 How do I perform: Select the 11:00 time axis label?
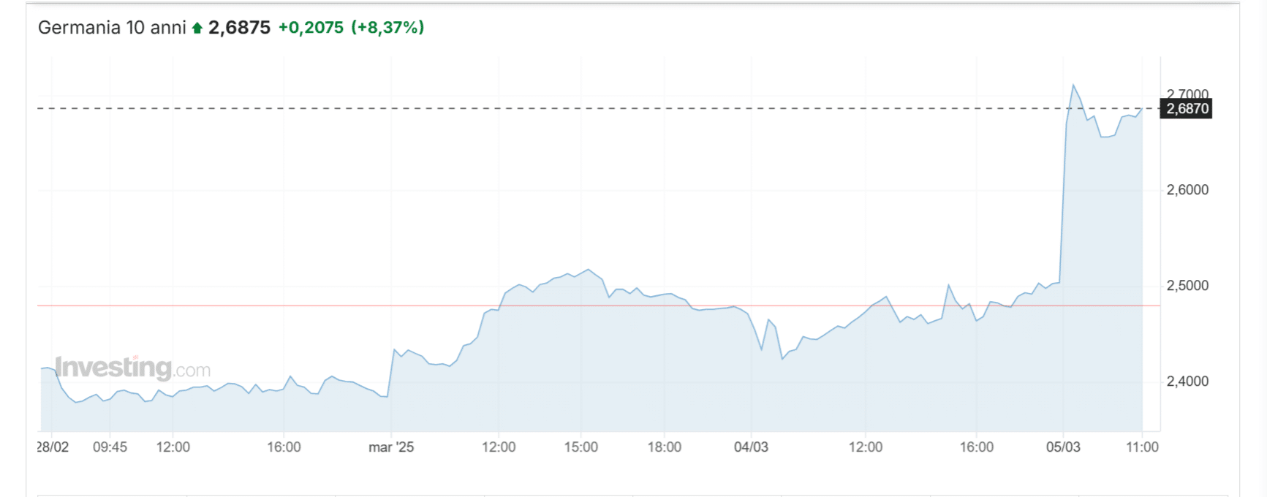1142,447
